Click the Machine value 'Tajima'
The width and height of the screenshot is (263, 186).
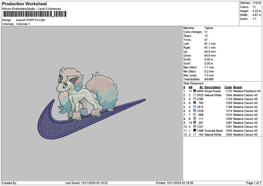point(209,28)
